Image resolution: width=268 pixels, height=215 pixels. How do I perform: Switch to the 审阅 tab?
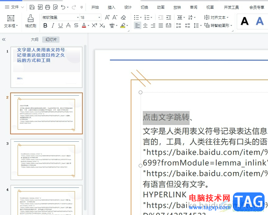point(193,7)
